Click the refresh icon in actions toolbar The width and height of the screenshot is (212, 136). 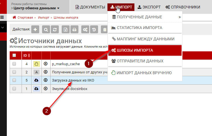coord(55,29)
